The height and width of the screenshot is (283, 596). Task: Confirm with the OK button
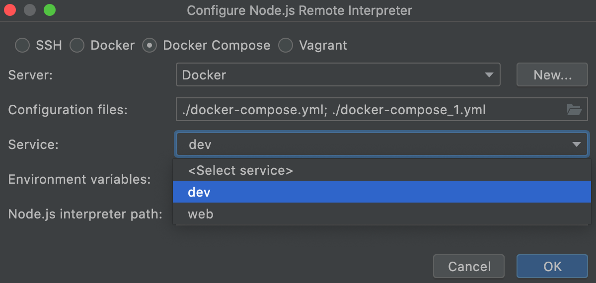click(x=552, y=266)
